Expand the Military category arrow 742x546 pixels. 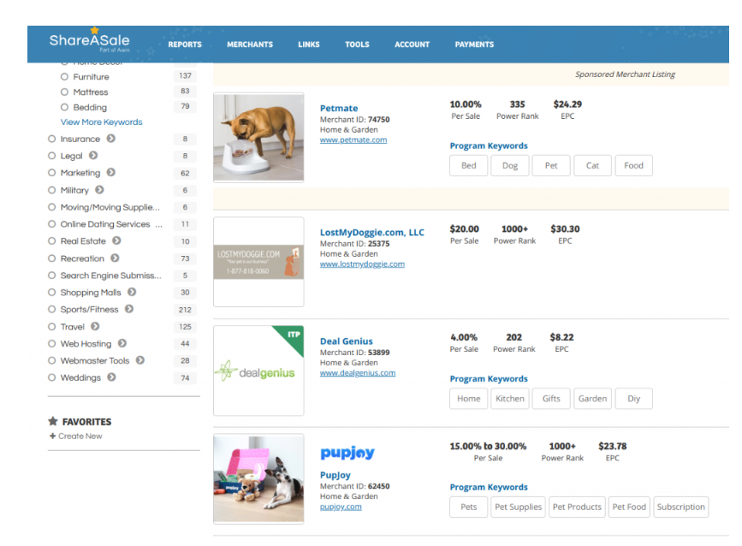click(99, 190)
